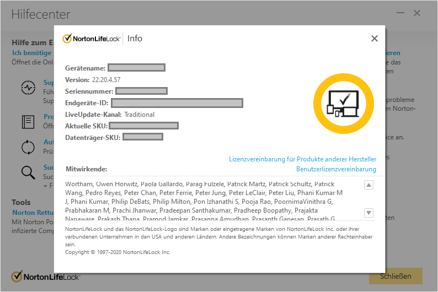Click the magnifier search icon in Hilfecenter
The width and height of the screenshot is (438, 292).
pos(28,172)
